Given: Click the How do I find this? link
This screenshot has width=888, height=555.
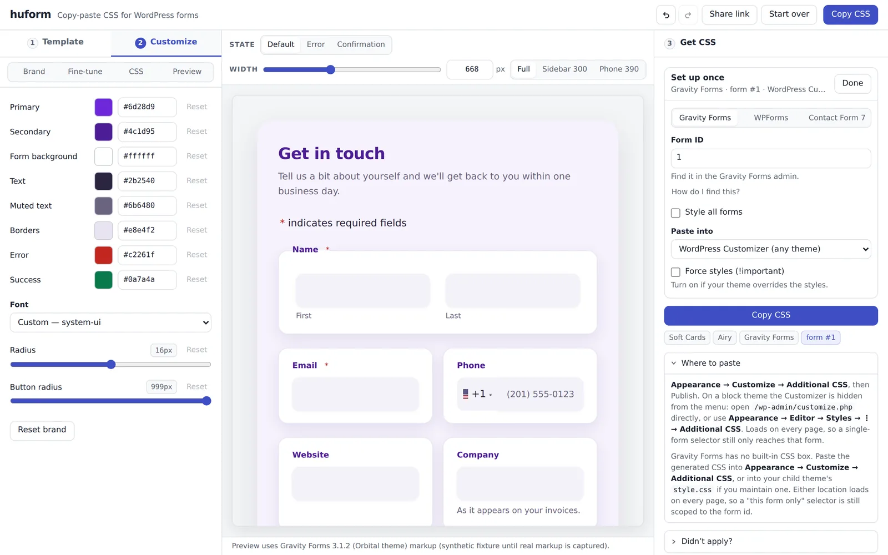Looking at the screenshot, I should [x=705, y=192].
